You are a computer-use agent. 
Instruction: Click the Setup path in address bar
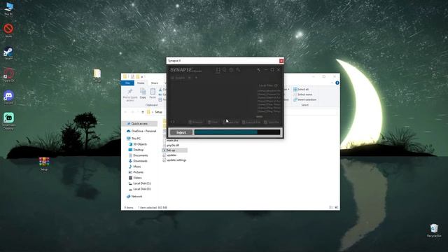coord(159,112)
